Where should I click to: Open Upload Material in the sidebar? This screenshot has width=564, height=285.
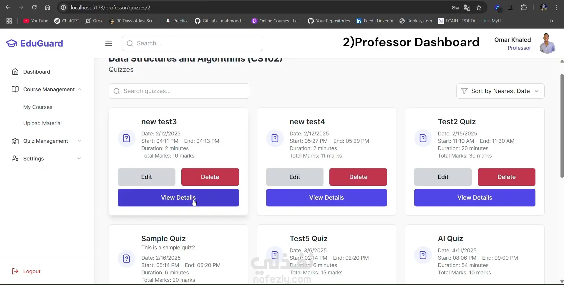[x=42, y=123]
